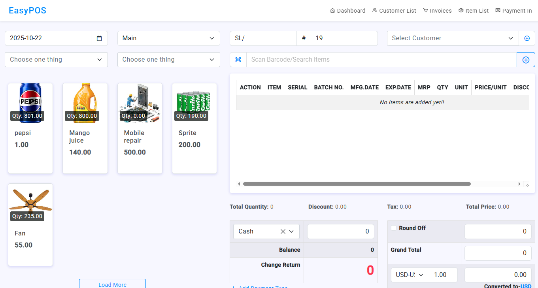Open the USD currency dropdown
The image size is (538, 288).
410,275
